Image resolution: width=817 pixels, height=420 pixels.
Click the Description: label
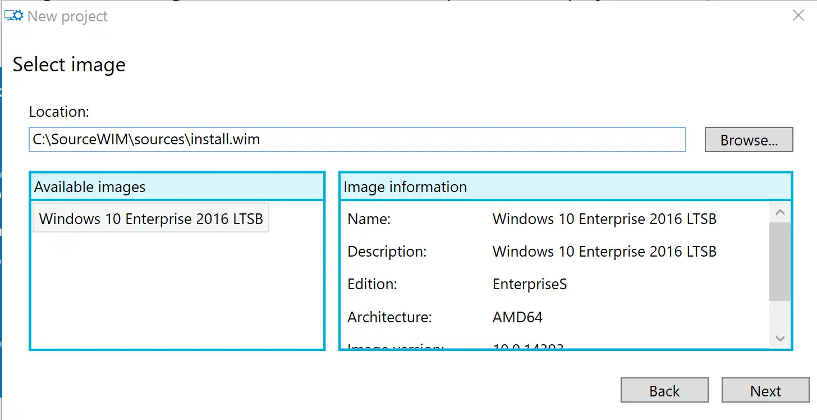point(387,252)
